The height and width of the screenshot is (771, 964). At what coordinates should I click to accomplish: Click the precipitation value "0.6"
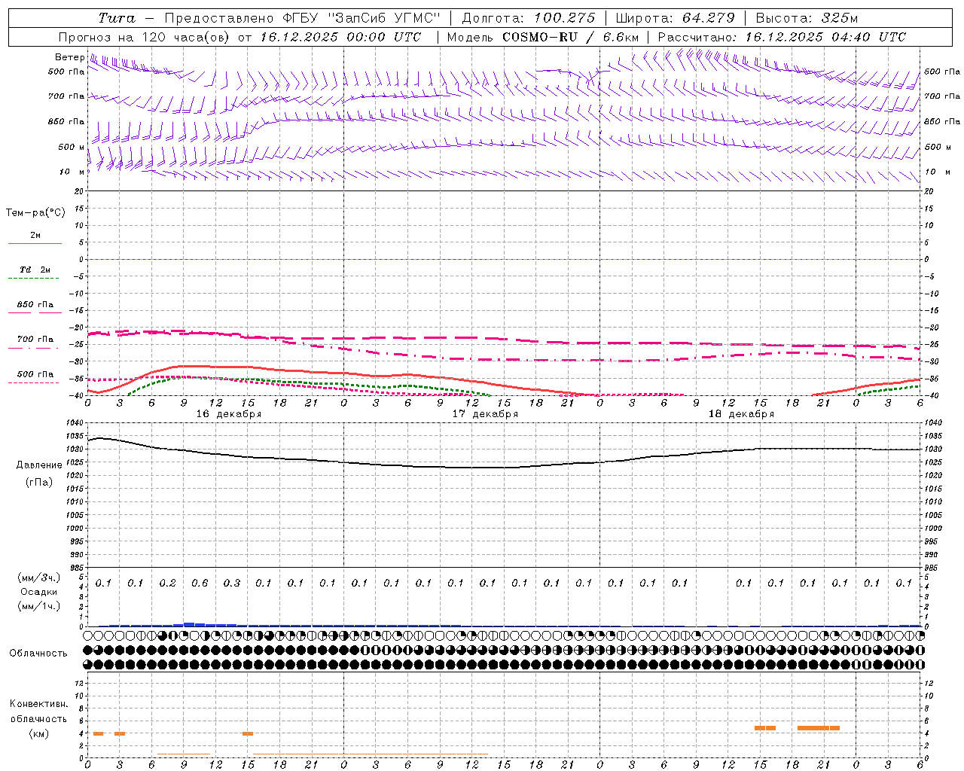200,583
